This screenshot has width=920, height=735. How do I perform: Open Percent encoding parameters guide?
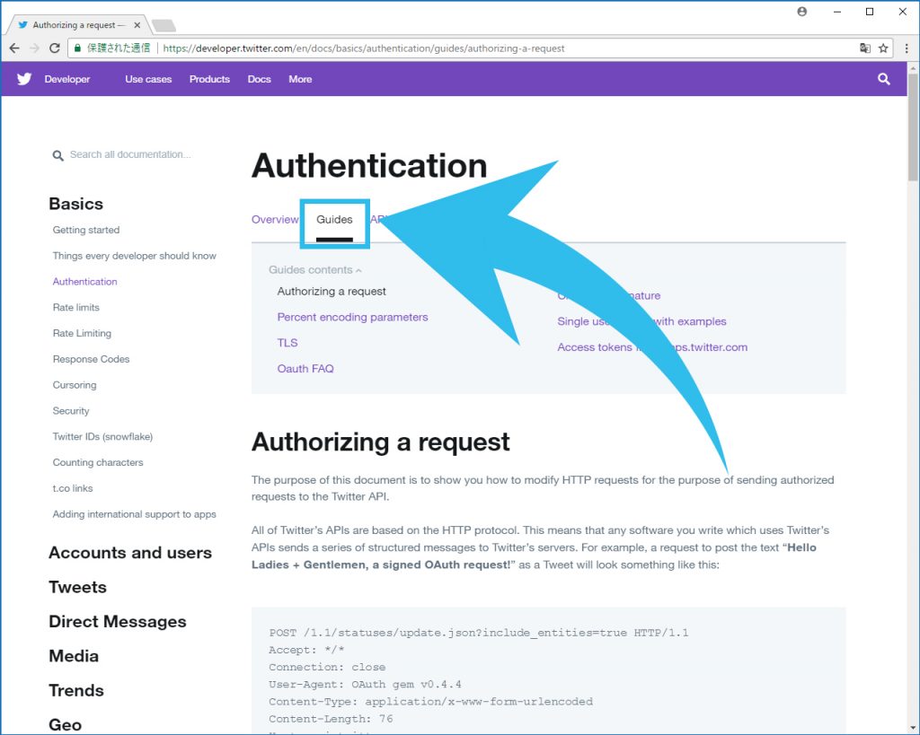tap(352, 317)
